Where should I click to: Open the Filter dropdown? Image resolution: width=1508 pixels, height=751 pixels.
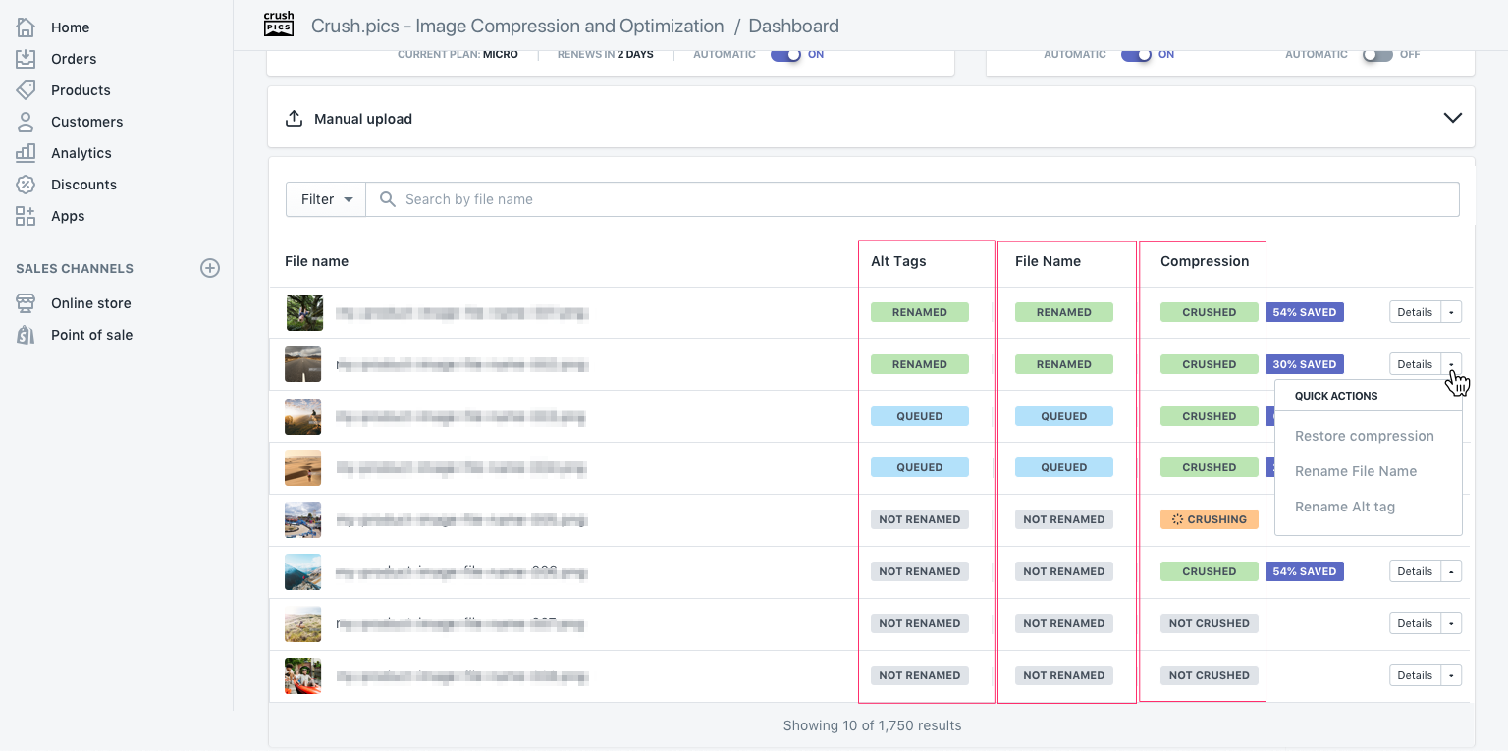326,199
